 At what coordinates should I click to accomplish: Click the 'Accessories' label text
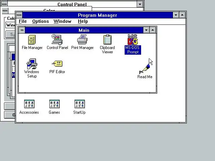(x=29, y=112)
